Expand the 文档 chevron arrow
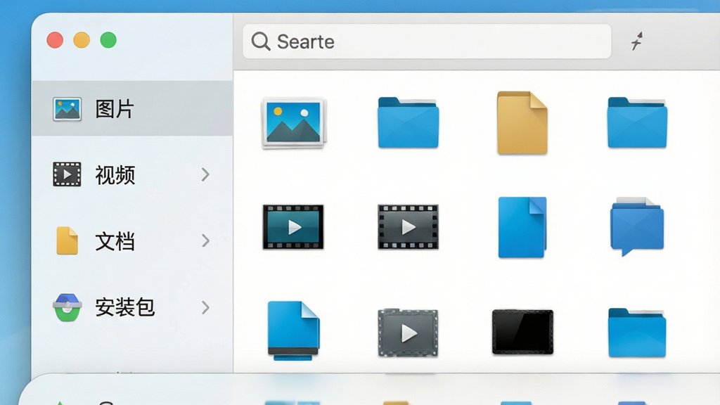The width and height of the screenshot is (720, 405). (x=205, y=240)
